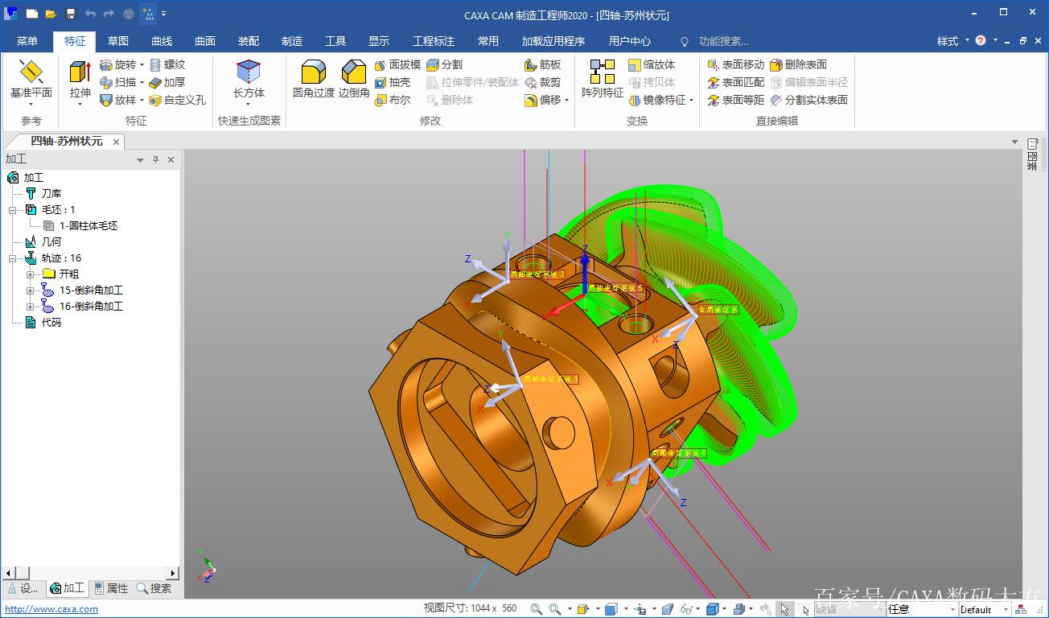Open the Default combo box
The image size is (1049, 618).
coord(984,609)
